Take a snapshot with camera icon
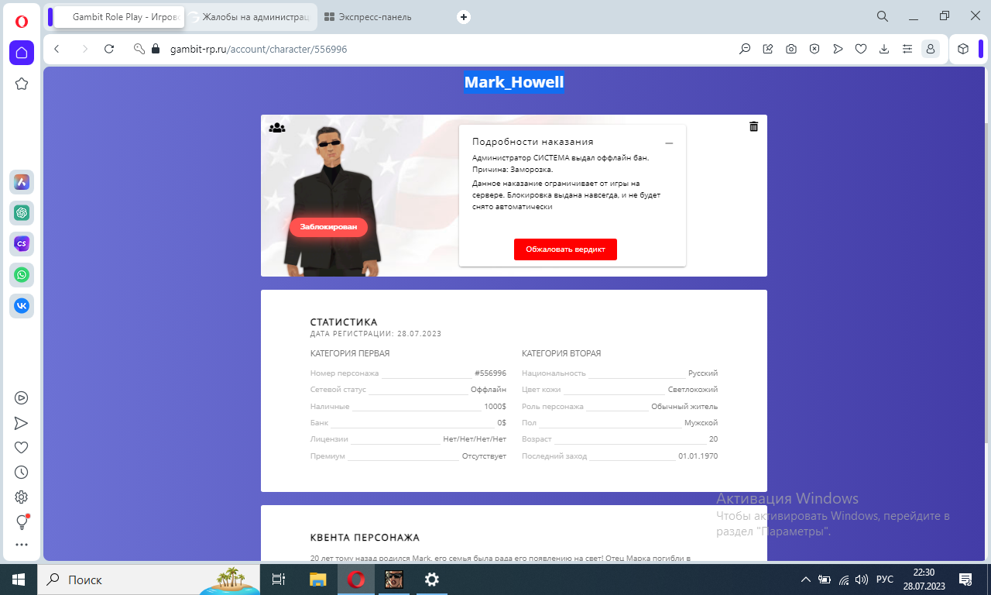Viewport: 991px width, 595px height. [x=791, y=49]
